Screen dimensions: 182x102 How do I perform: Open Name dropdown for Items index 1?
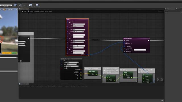pyautogui.click(x=78, y=31)
